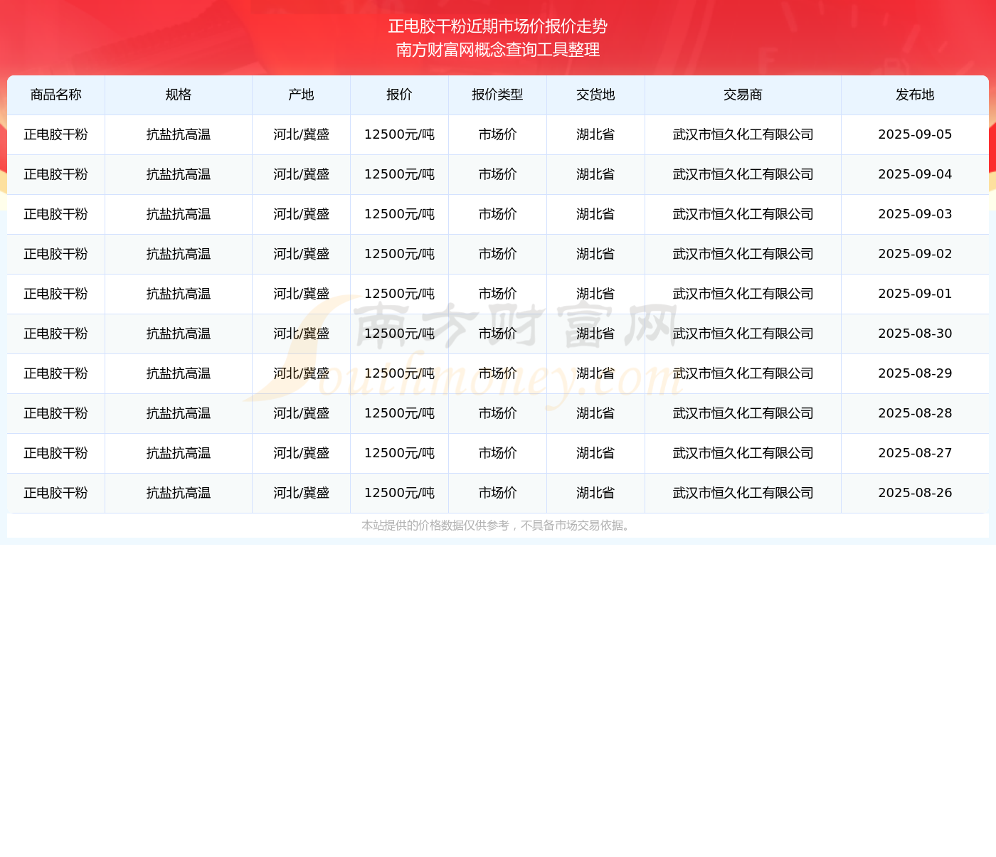Click 12500元/吨 in the 2025-09-05 row

pos(399,134)
